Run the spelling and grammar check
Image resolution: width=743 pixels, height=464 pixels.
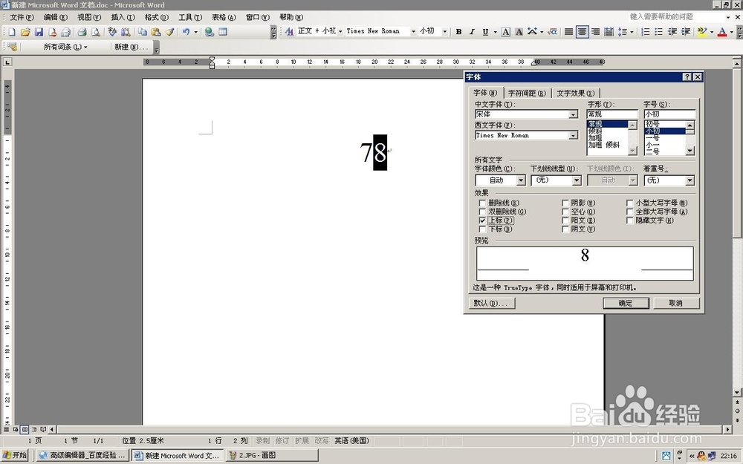coord(111,31)
